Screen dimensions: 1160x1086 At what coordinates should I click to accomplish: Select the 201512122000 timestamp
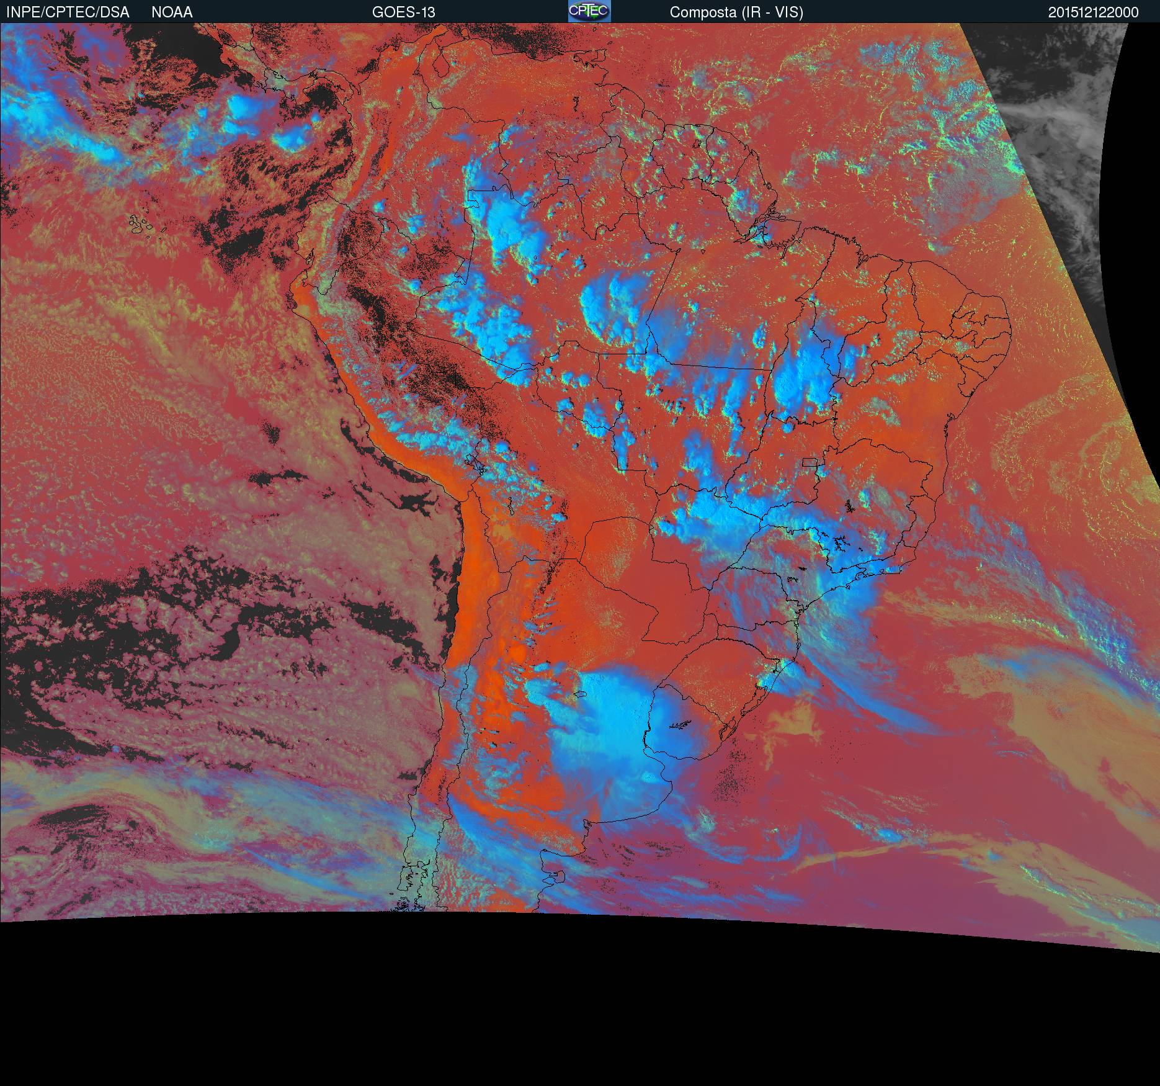click(x=1094, y=12)
